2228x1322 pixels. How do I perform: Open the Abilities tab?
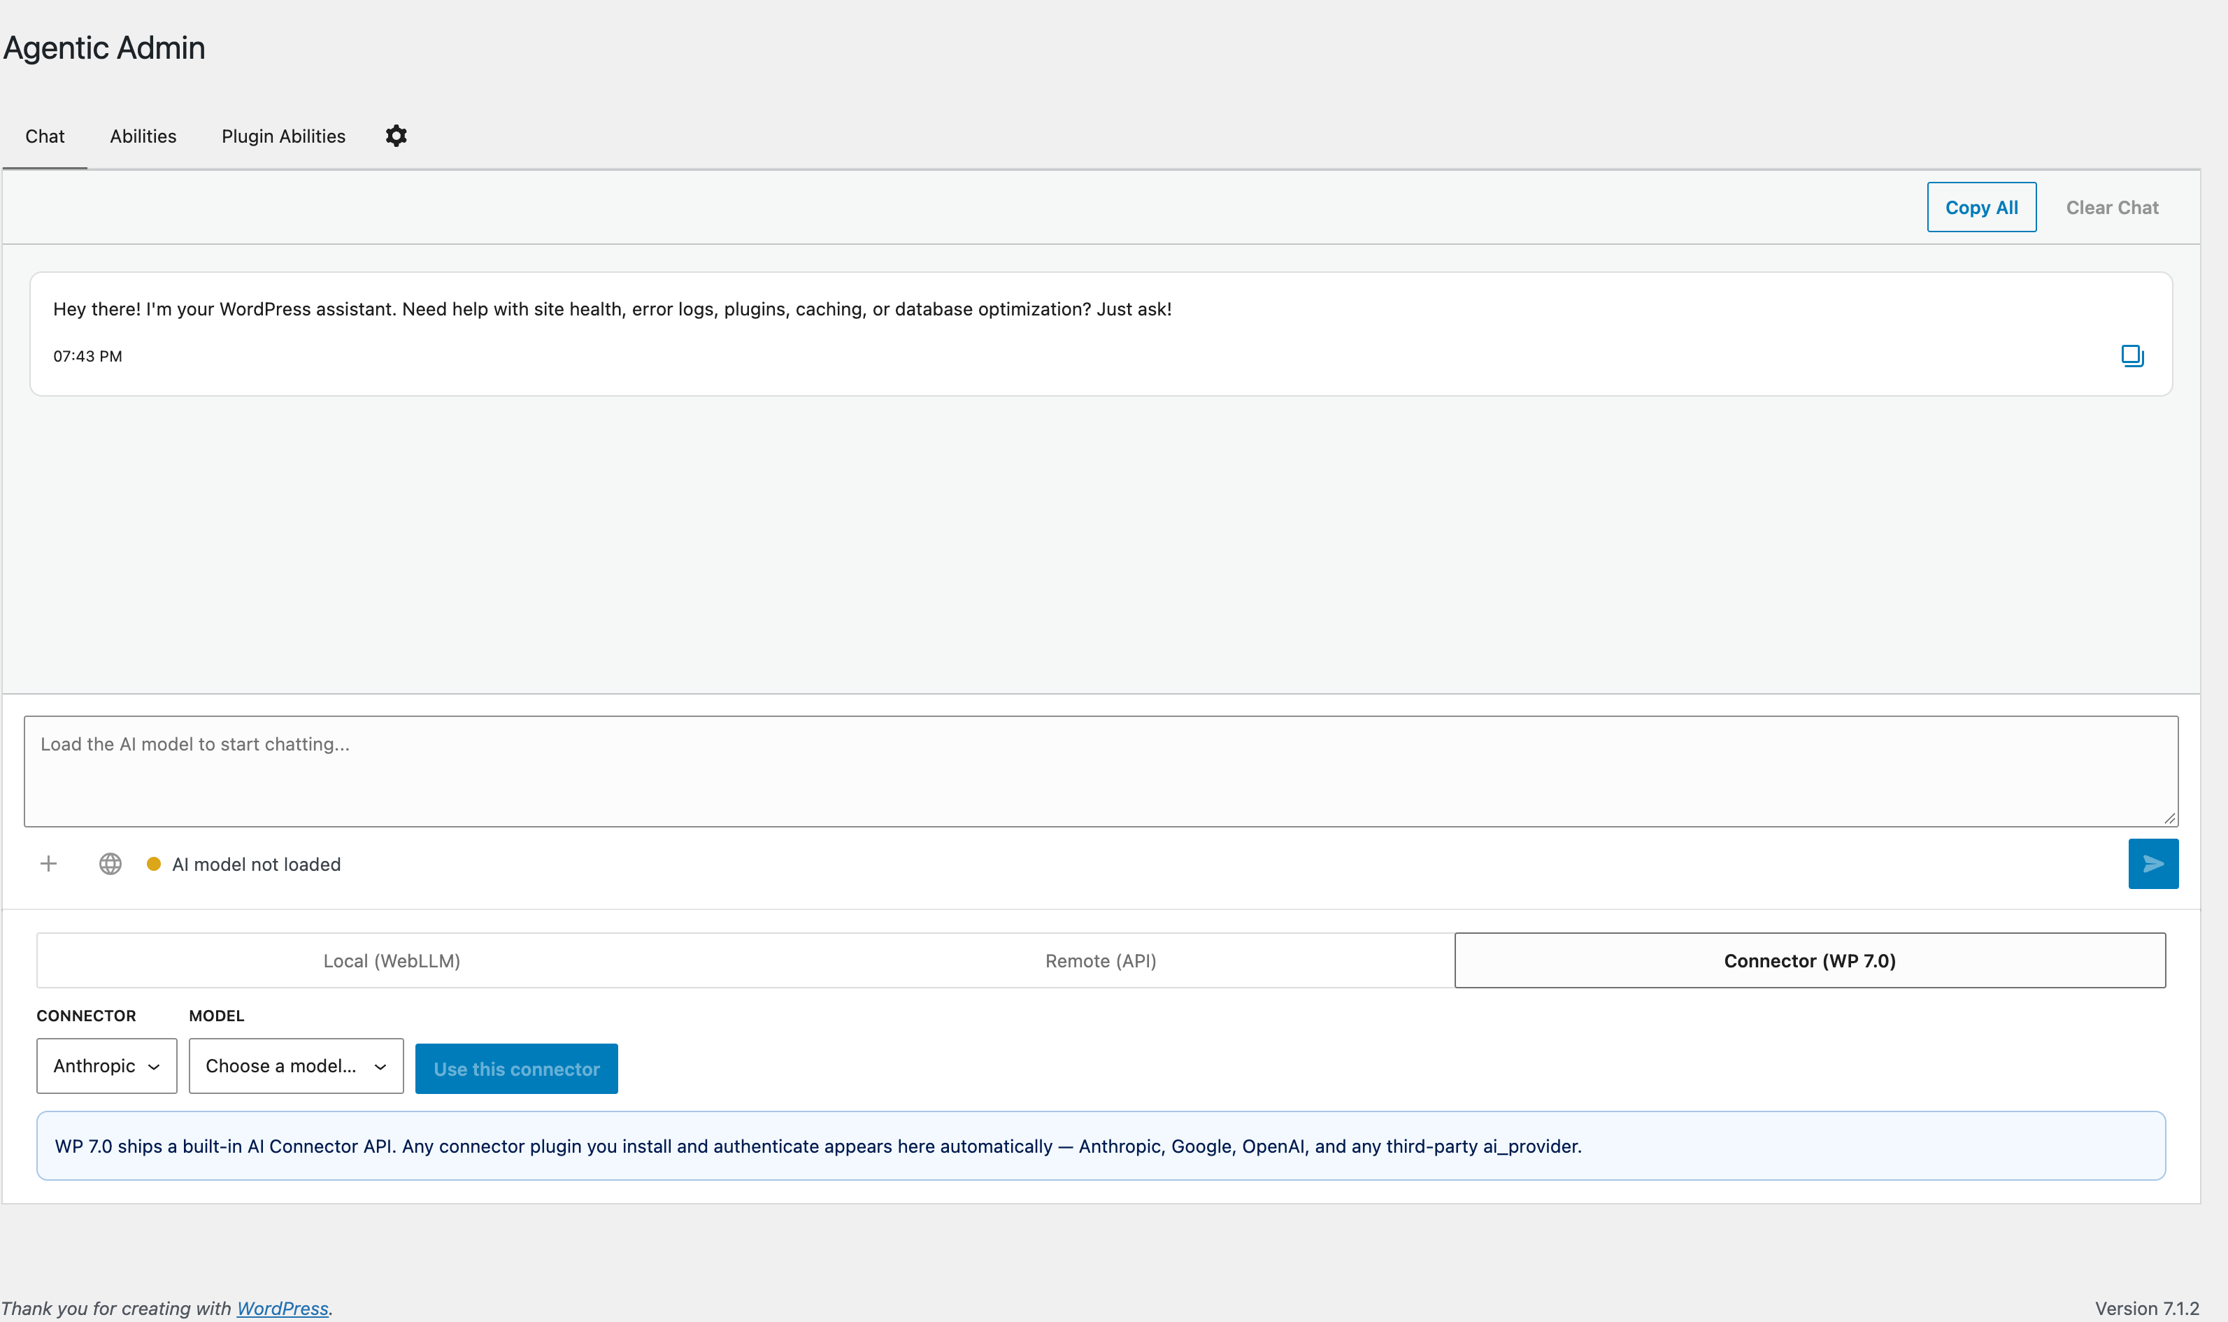(x=143, y=136)
